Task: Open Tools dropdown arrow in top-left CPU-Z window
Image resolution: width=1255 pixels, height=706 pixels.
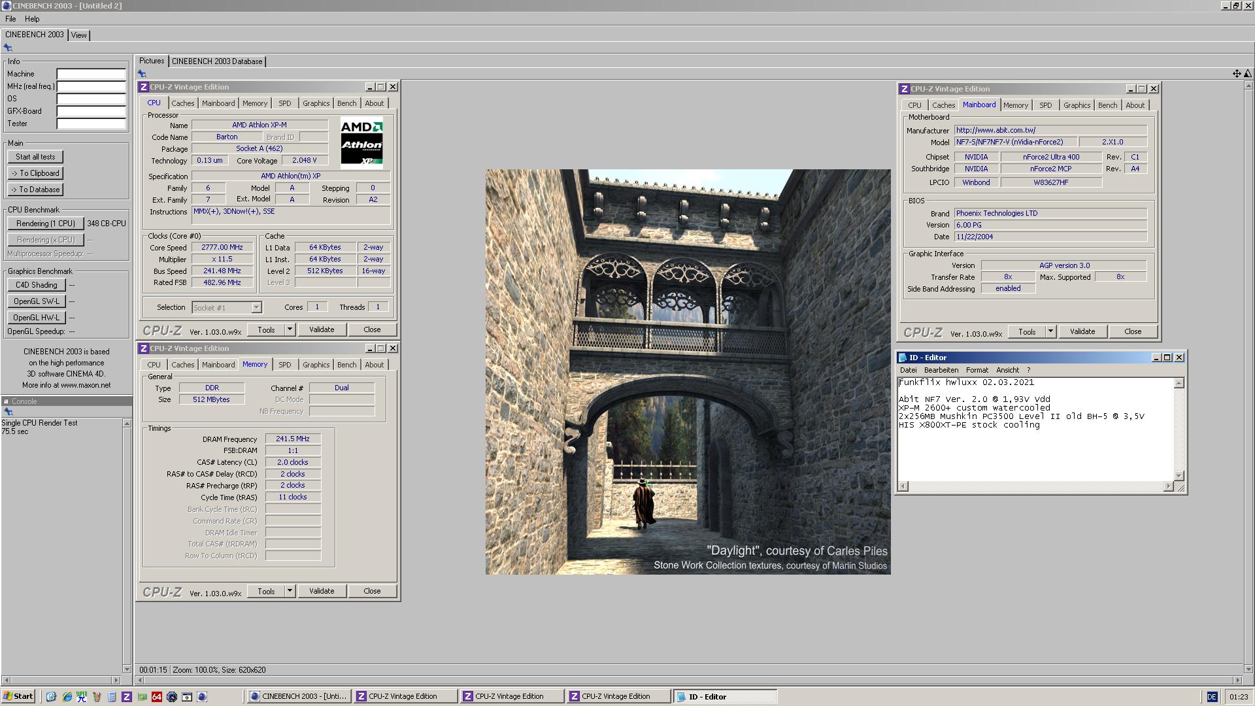Action: pyautogui.click(x=290, y=329)
